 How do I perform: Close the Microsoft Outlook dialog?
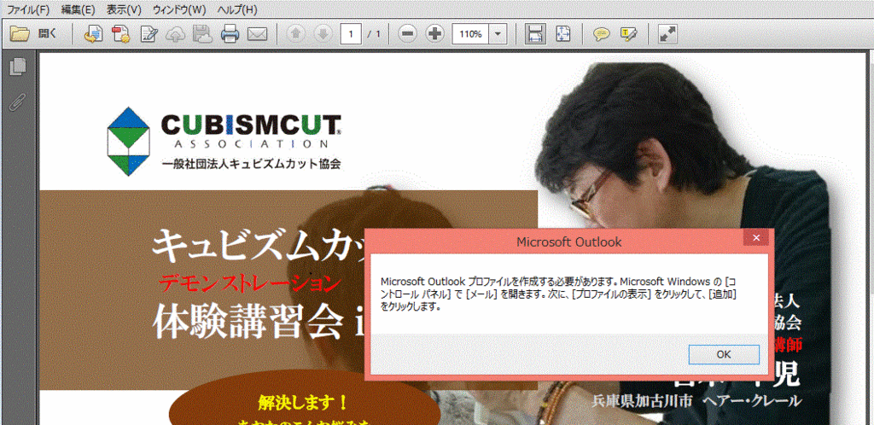(756, 238)
